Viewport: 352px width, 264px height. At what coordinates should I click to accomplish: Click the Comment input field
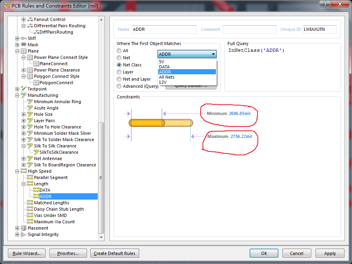coord(250,29)
